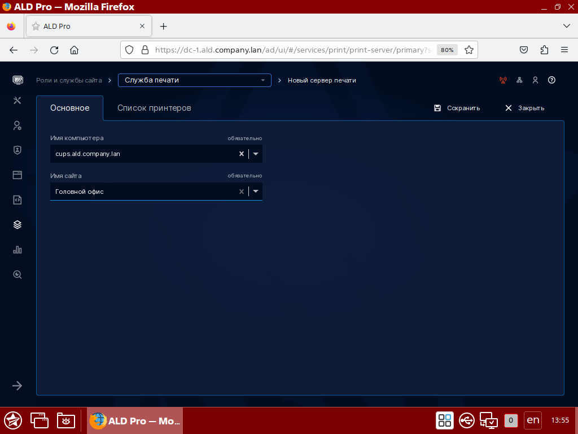578x434 pixels.
Task: Expand the Служба печати breadcrumb dropdown
Action: (262, 80)
